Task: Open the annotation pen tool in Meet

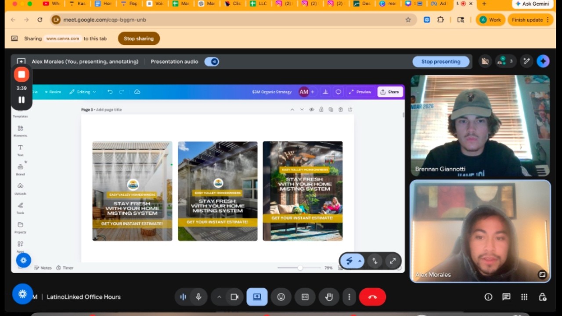Action: click(526, 61)
